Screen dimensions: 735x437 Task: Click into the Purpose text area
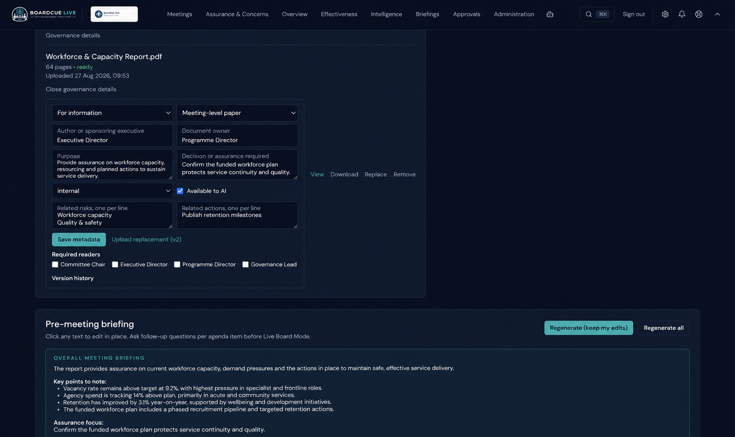[x=112, y=165]
